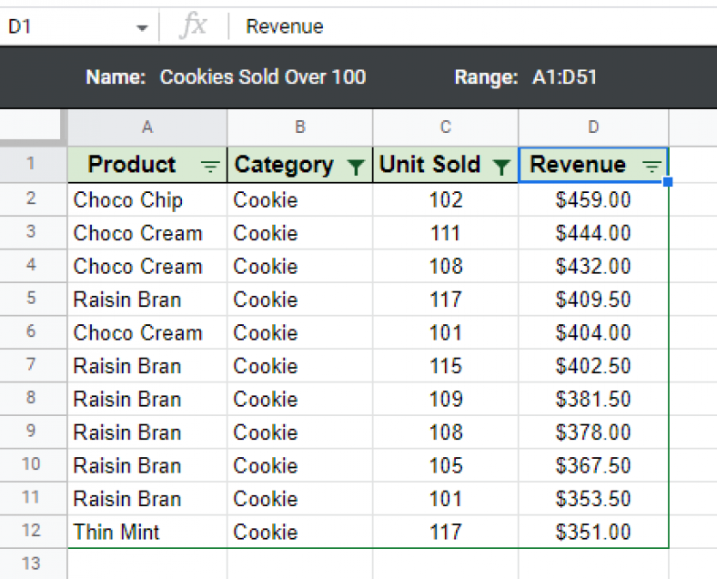Select column D header
The image size is (717, 579).
[593, 127]
